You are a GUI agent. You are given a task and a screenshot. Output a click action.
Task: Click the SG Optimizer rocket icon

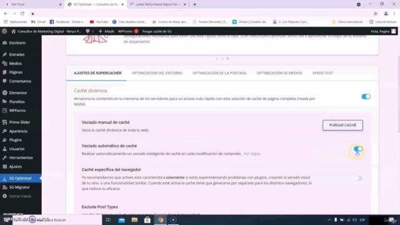[4, 178]
